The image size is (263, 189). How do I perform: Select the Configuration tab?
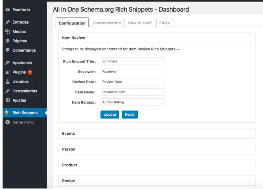(72, 23)
